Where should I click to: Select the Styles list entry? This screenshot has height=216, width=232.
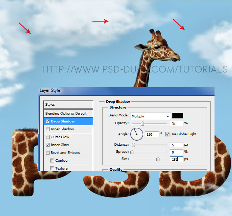(x=69, y=105)
